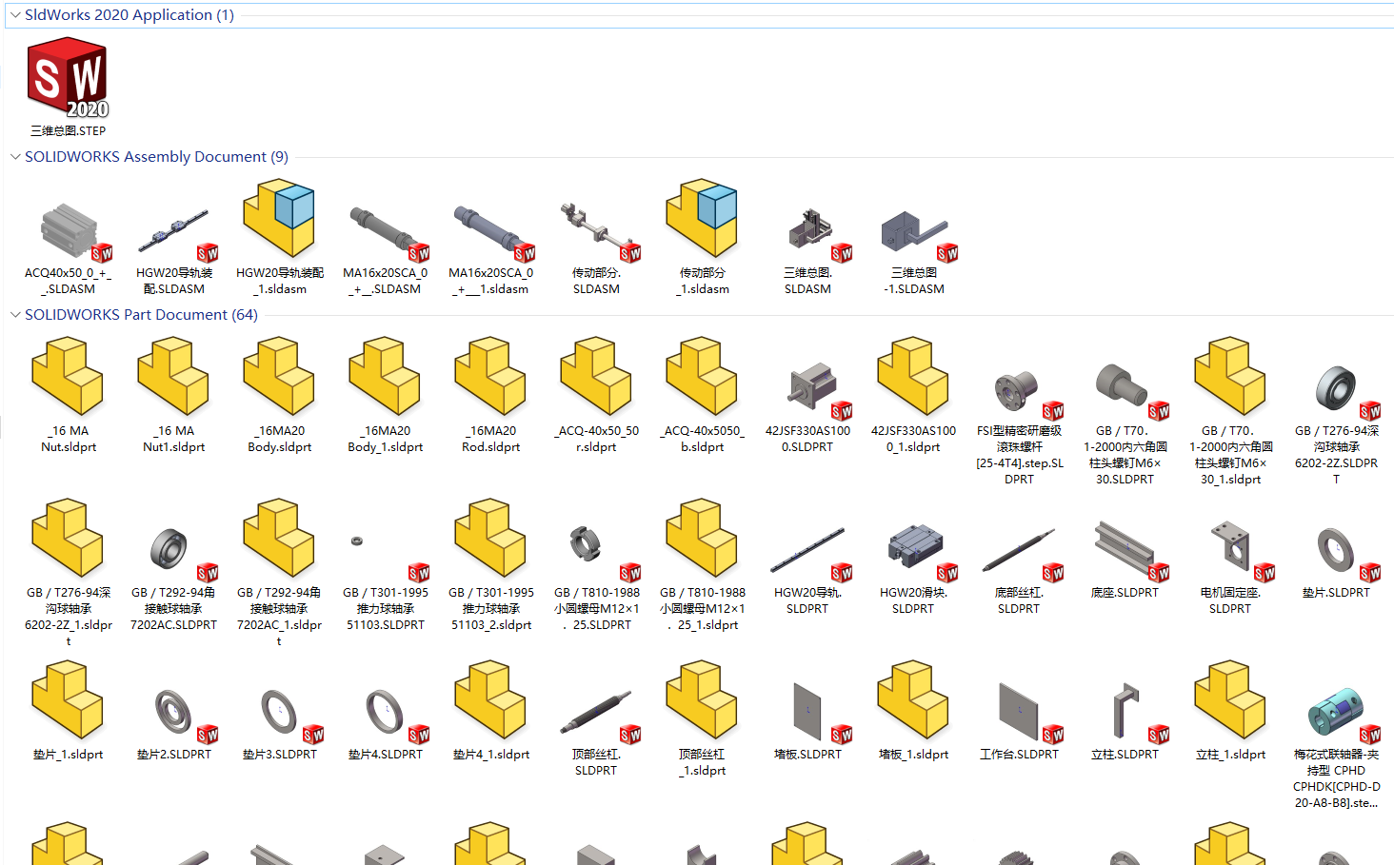Select the _16 MA Nut1.sldprt part
Viewport: 1394px width, 865px height.
point(173,395)
